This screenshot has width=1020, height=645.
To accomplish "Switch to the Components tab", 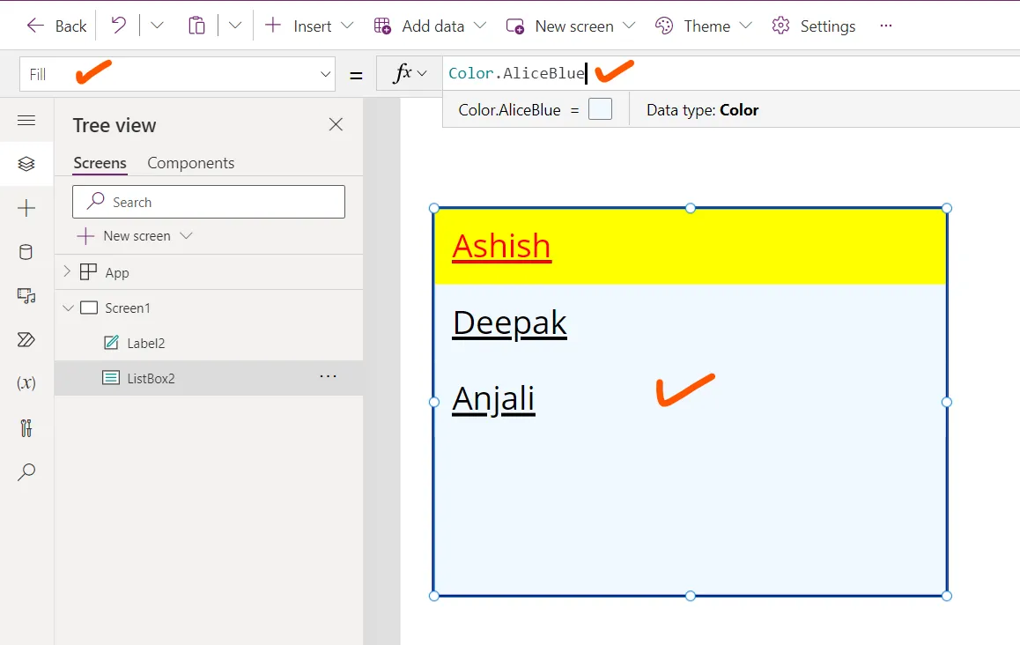I will click(190, 163).
